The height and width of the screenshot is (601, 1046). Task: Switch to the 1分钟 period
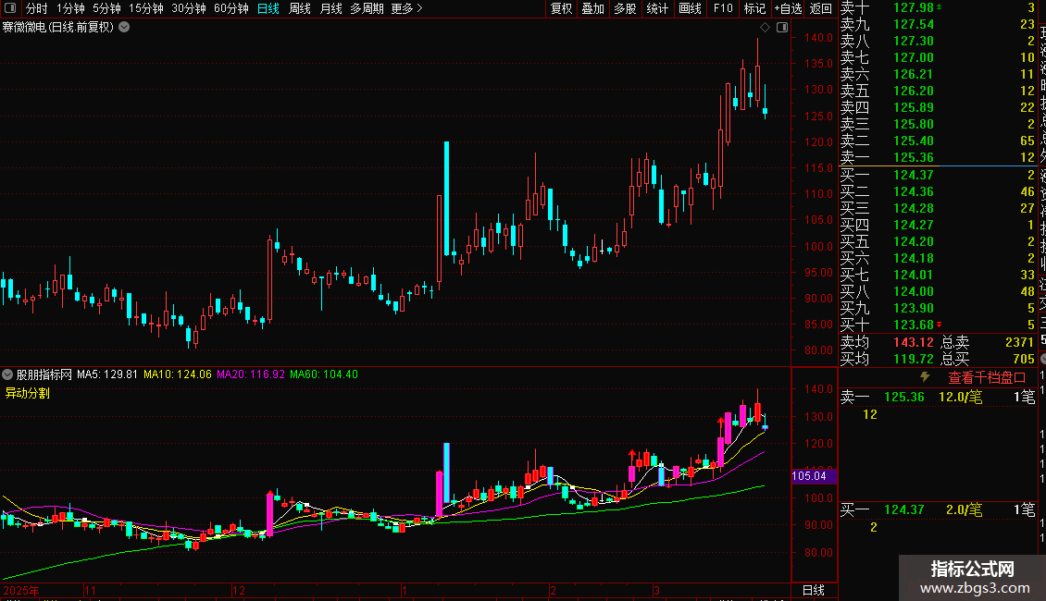tap(70, 8)
